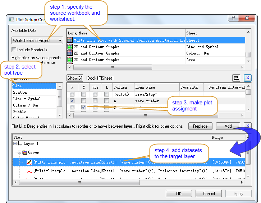Click the plot type list up arrow
The image size is (261, 203).
click(x=60, y=86)
